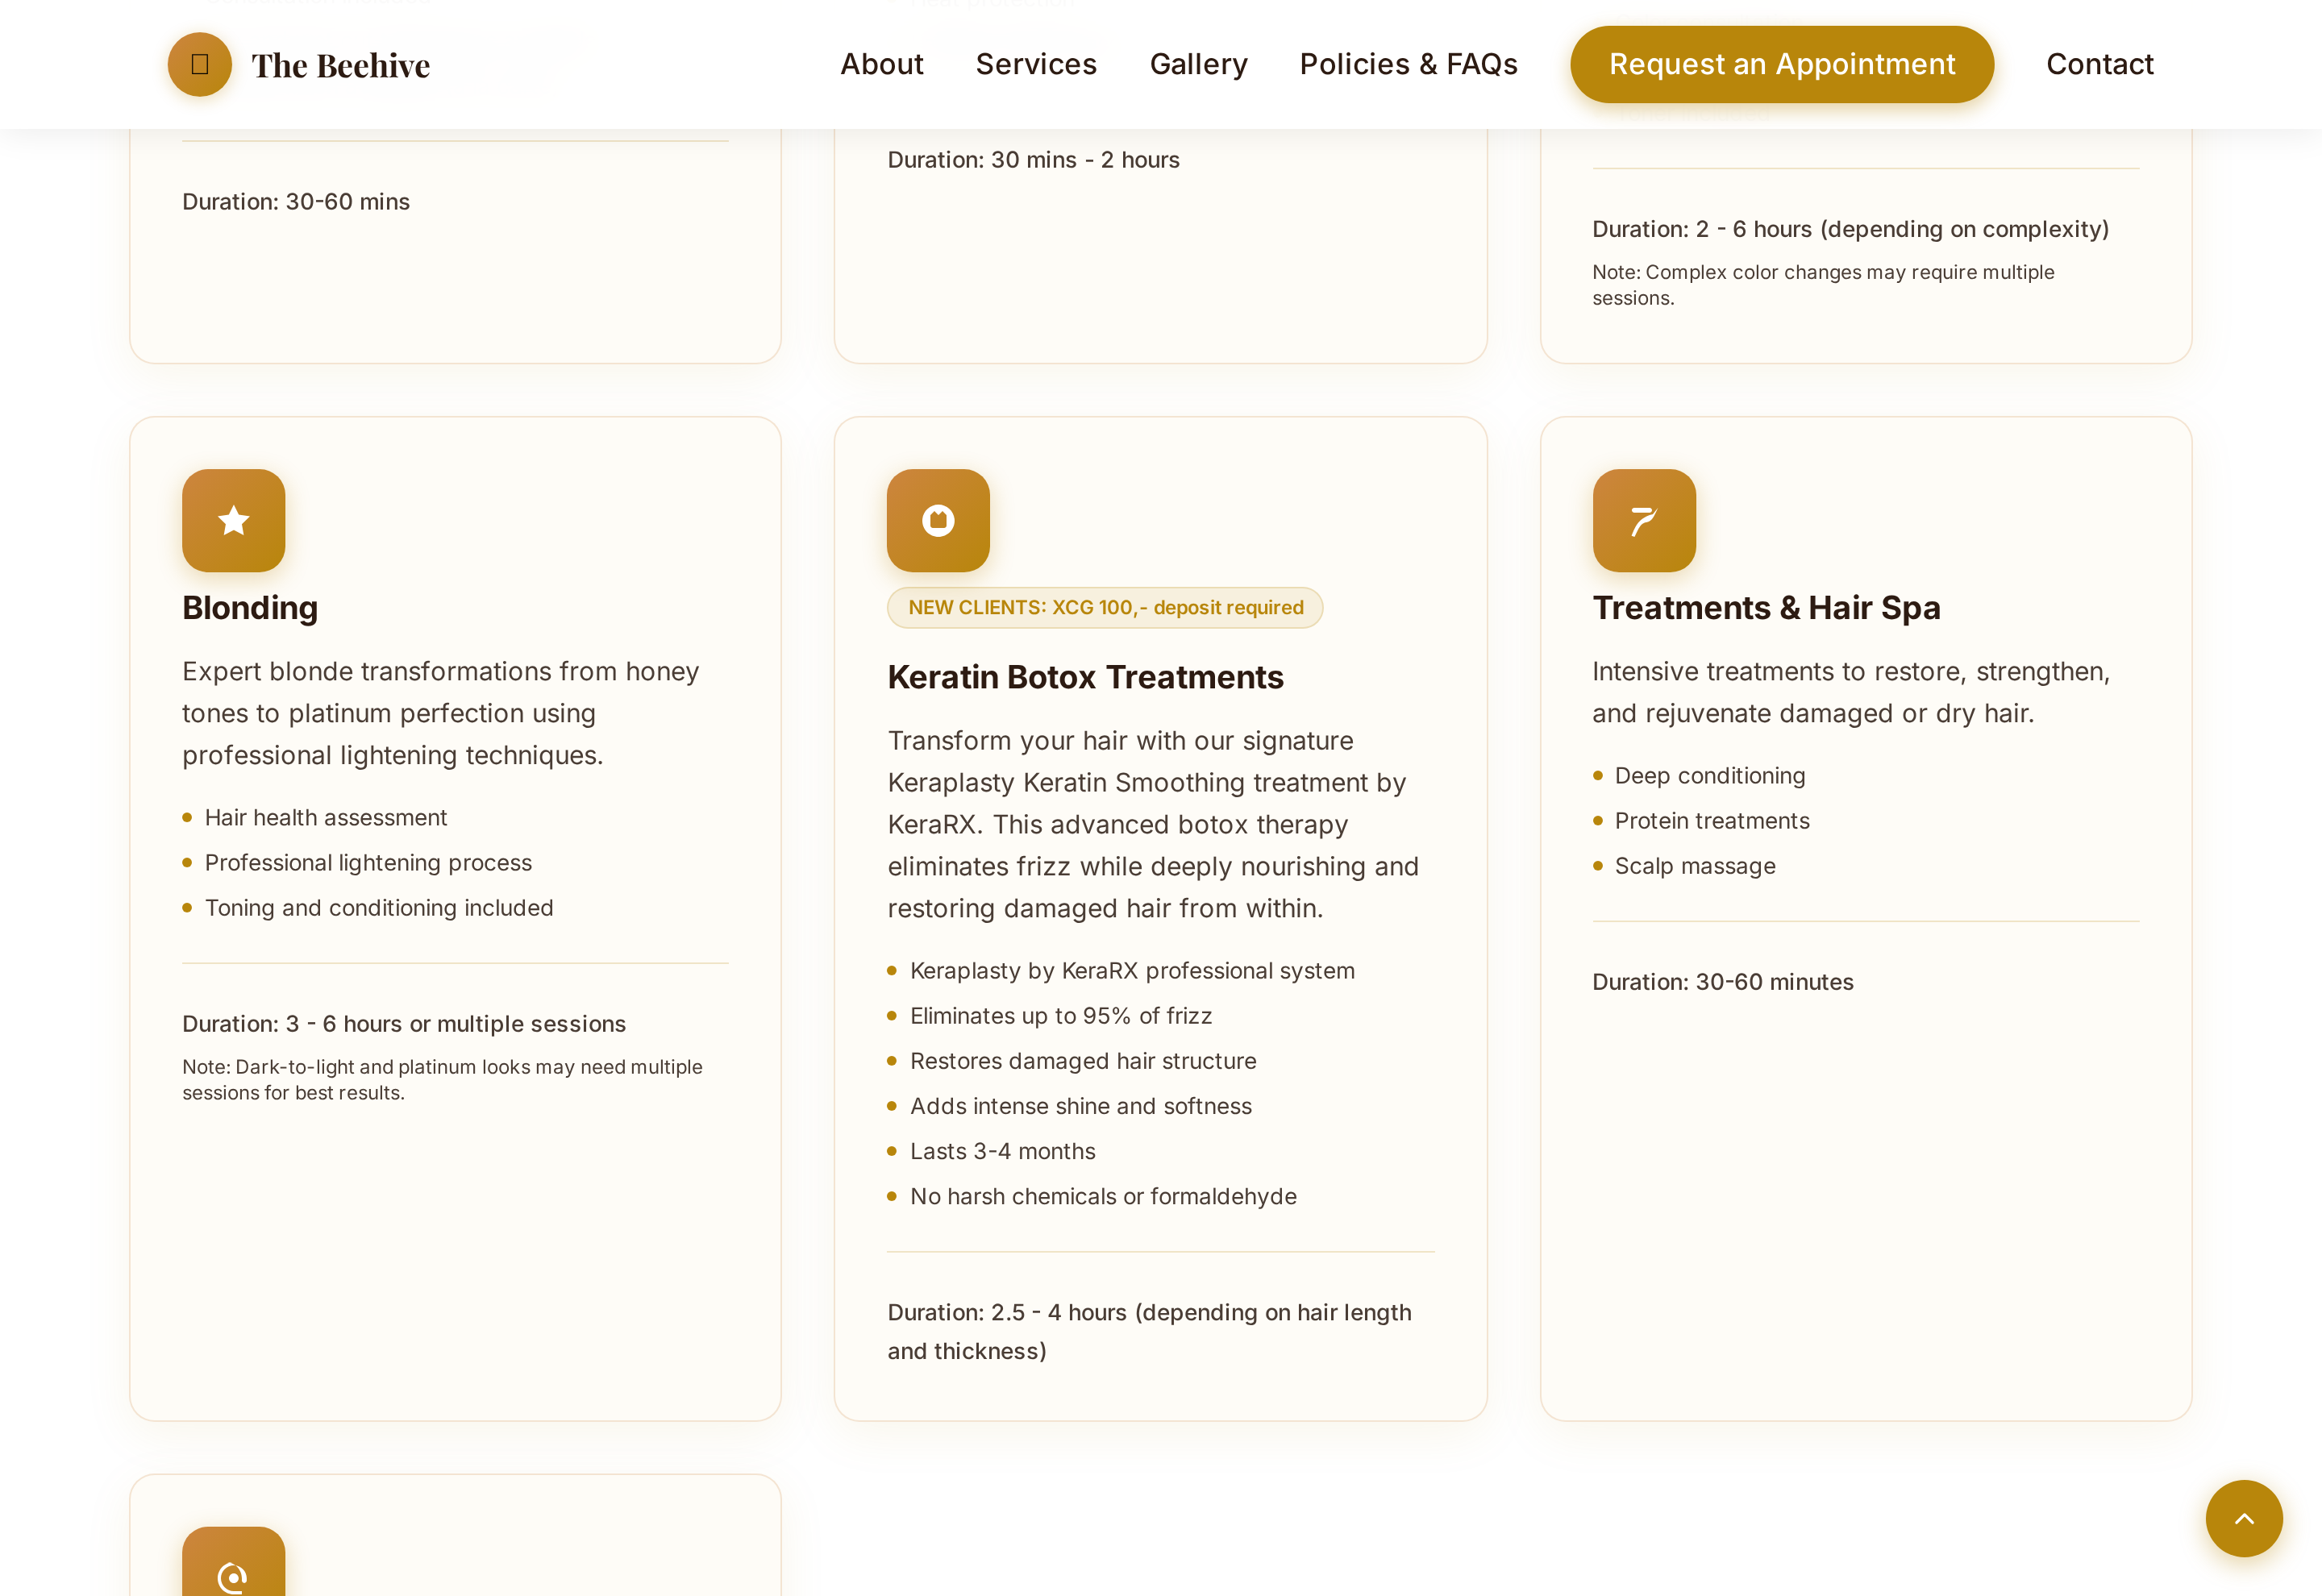
Task: Click 'Protein treatments' bullet
Action: click(1712, 820)
